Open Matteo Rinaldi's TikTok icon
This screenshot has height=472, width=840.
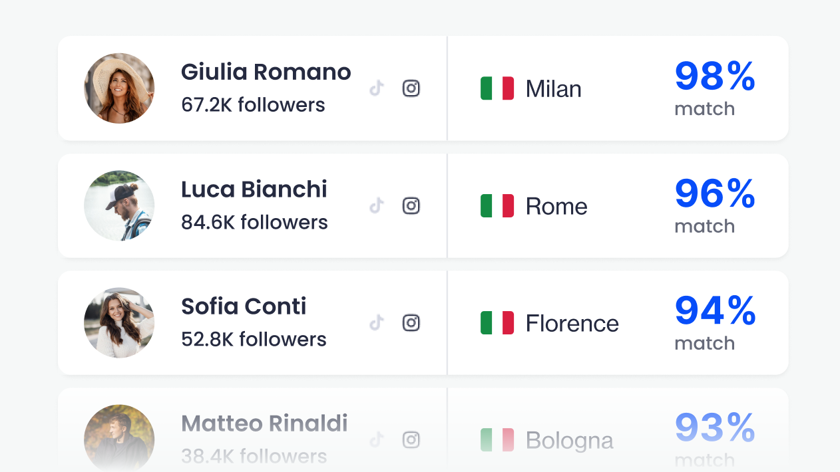[377, 439]
